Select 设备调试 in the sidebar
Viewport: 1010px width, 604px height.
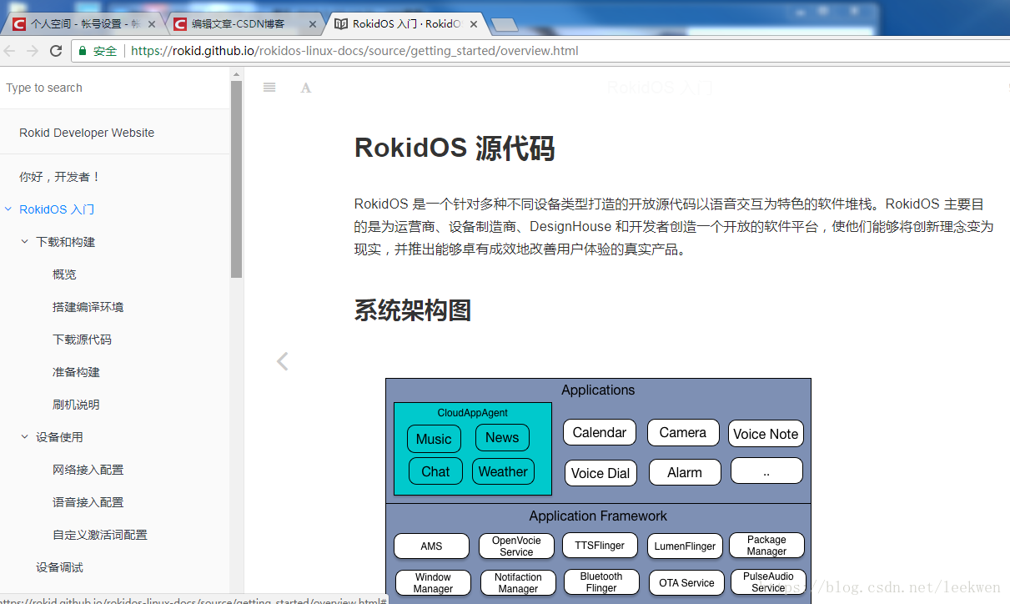59,567
